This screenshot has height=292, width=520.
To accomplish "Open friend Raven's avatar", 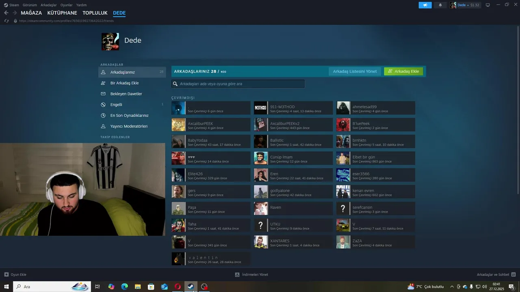I will (x=261, y=208).
